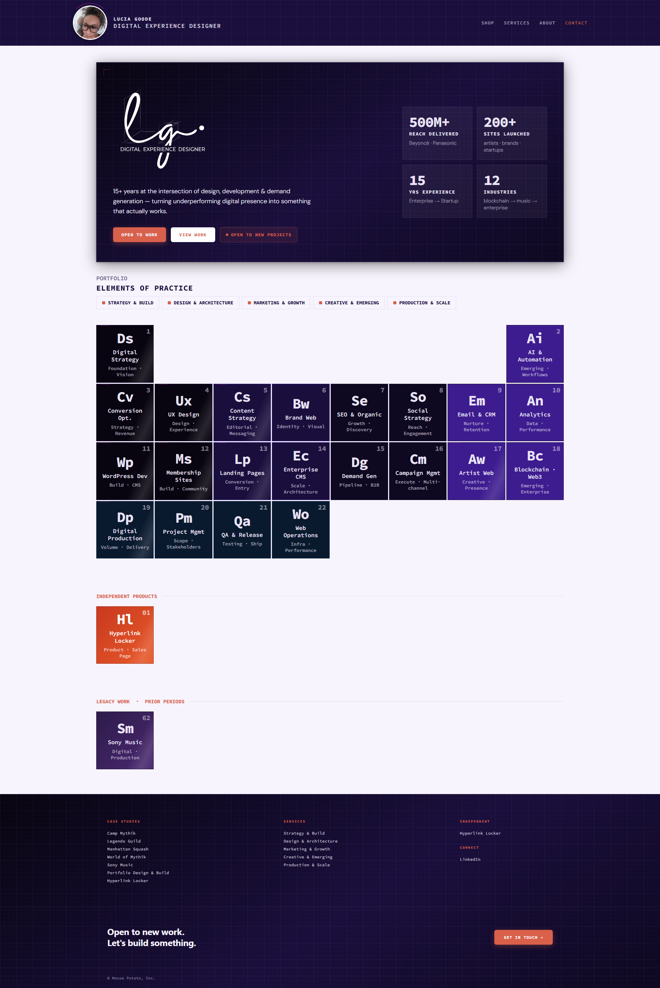The height and width of the screenshot is (988, 660).
Task: Open the Ms Membership Sites element tile
Action: pos(184,471)
